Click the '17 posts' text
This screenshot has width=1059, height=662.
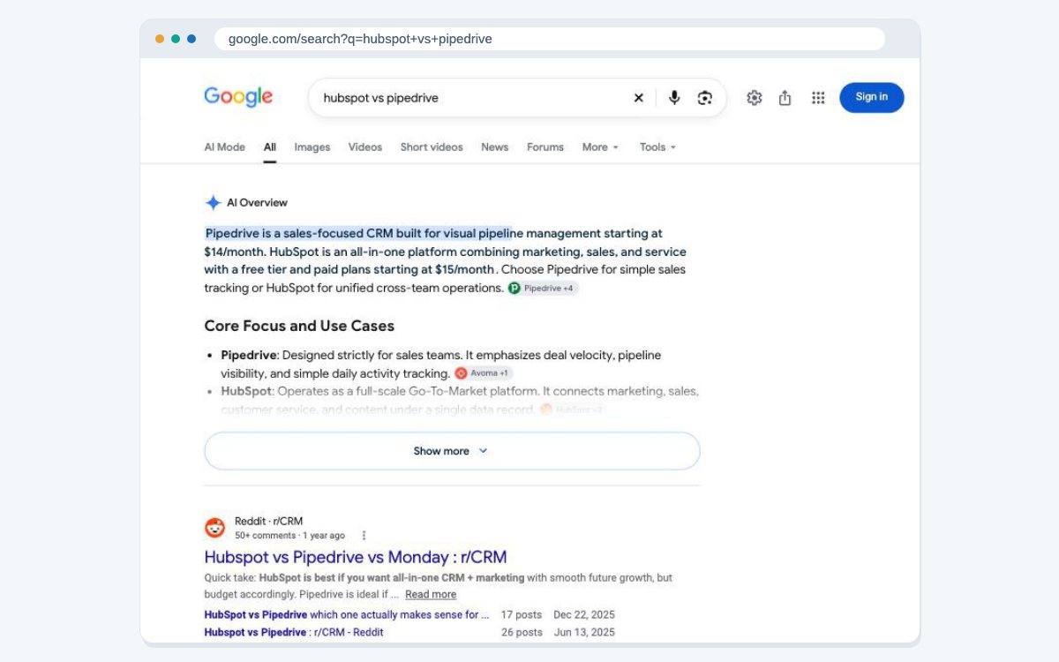[x=522, y=614]
